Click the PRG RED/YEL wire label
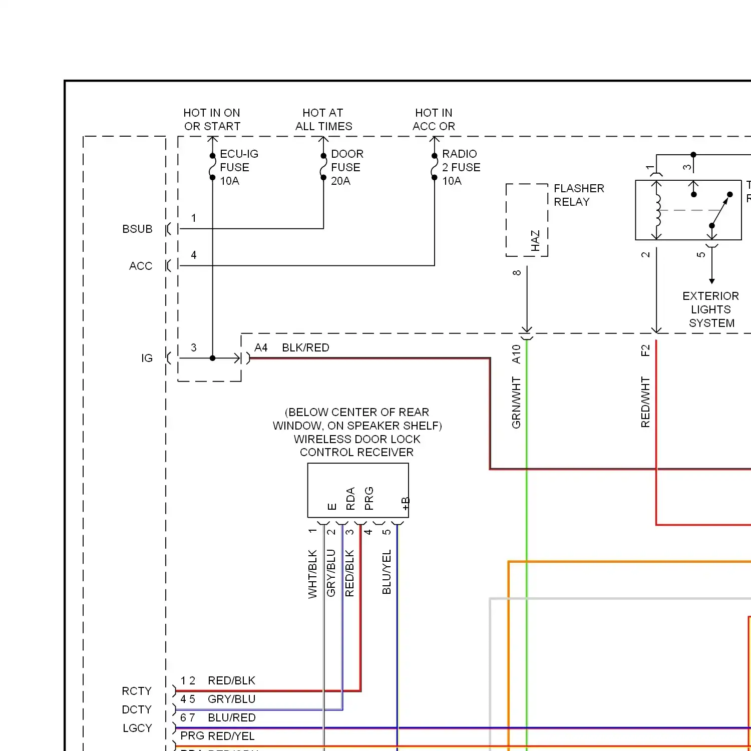 coord(217,736)
